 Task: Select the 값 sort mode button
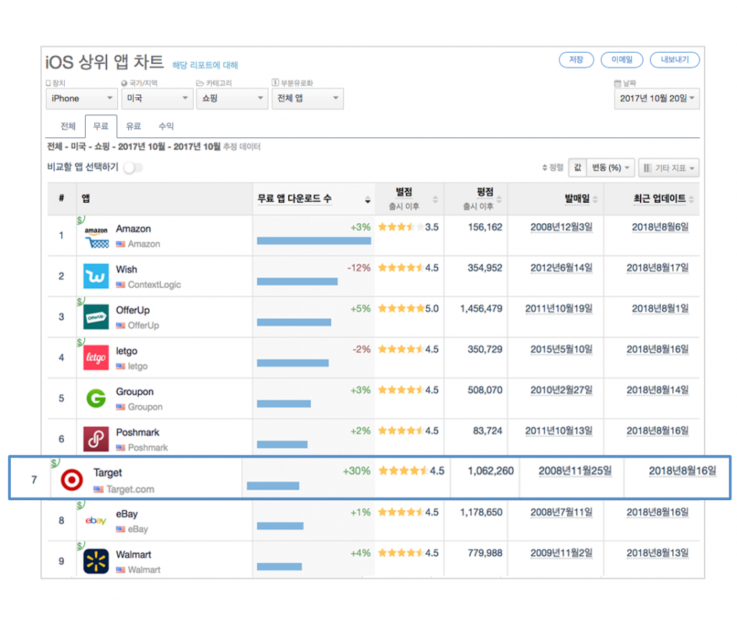pos(578,168)
